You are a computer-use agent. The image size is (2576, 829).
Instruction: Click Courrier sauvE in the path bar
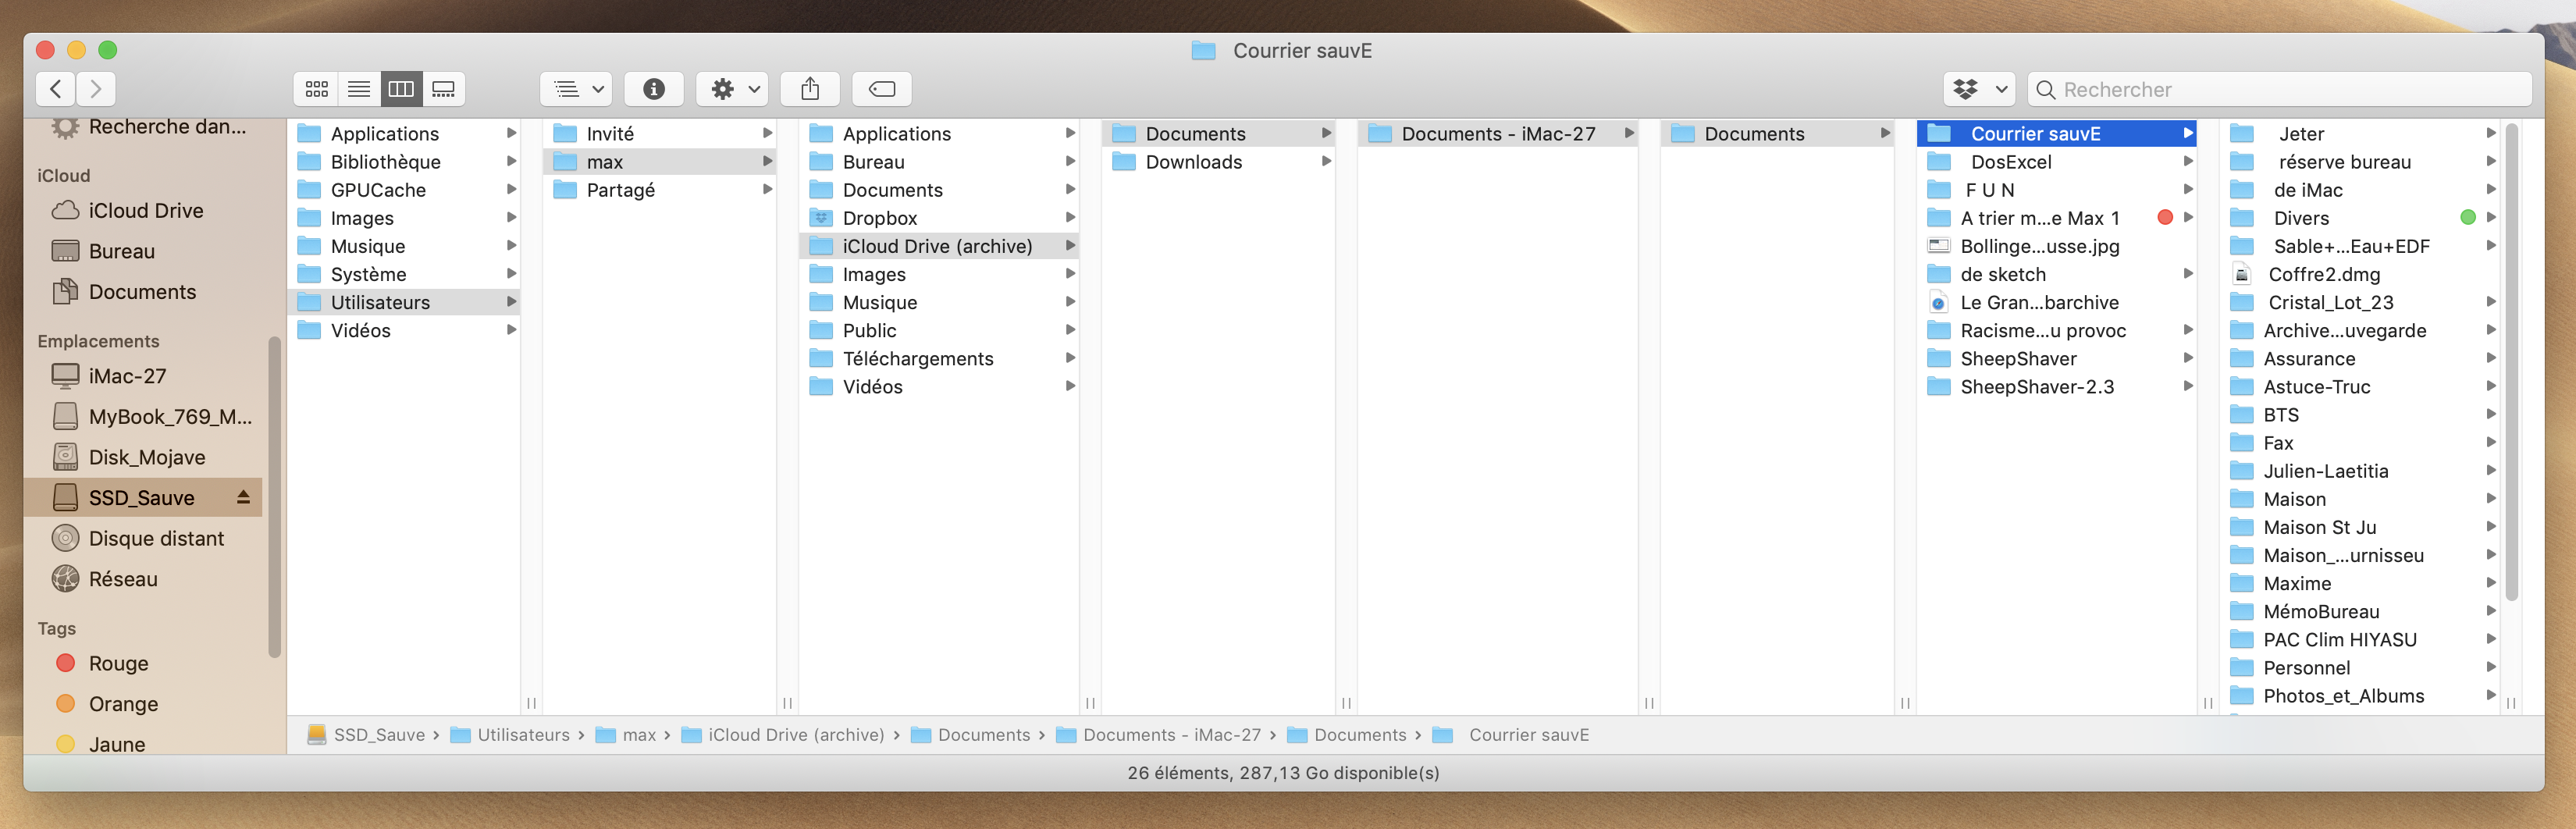[x=1511, y=735]
